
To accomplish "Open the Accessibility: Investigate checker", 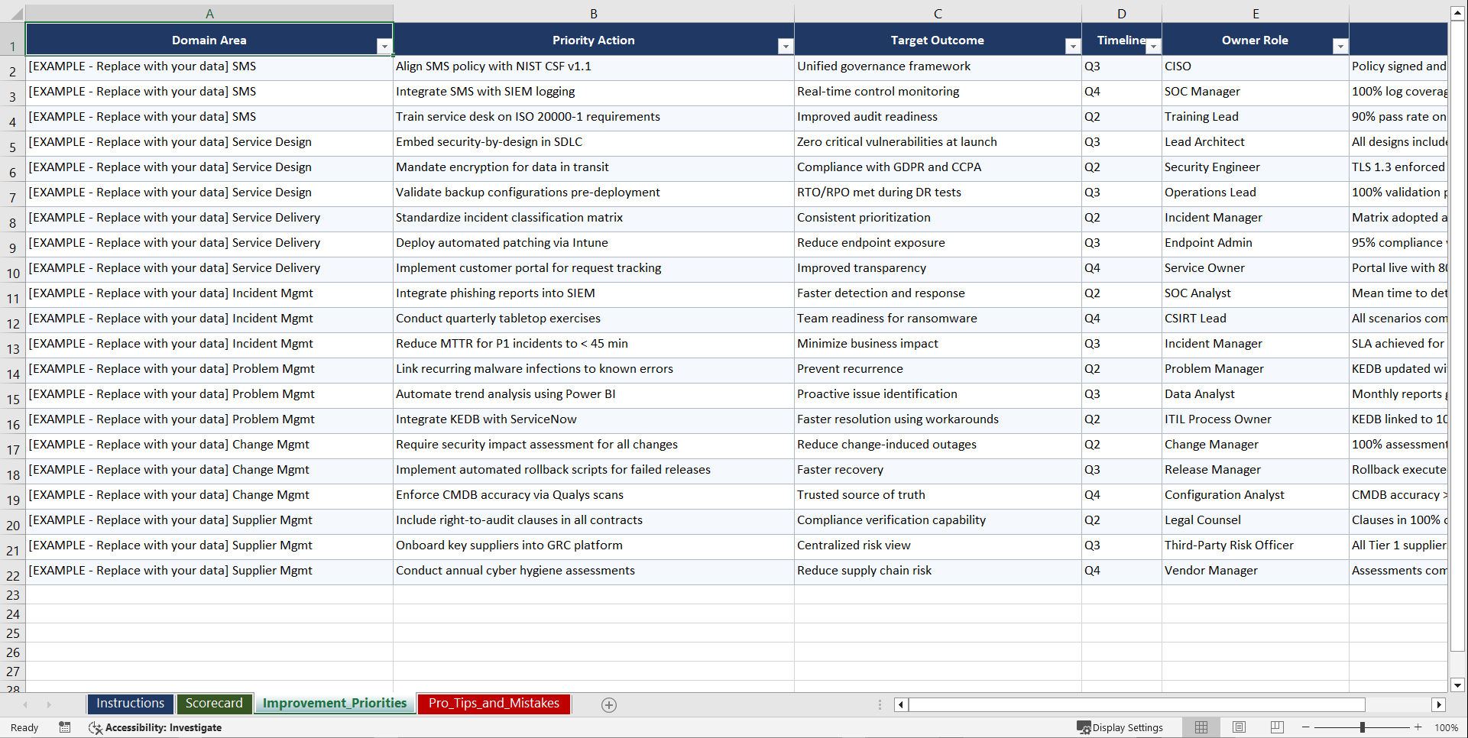I will tap(155, 727).
